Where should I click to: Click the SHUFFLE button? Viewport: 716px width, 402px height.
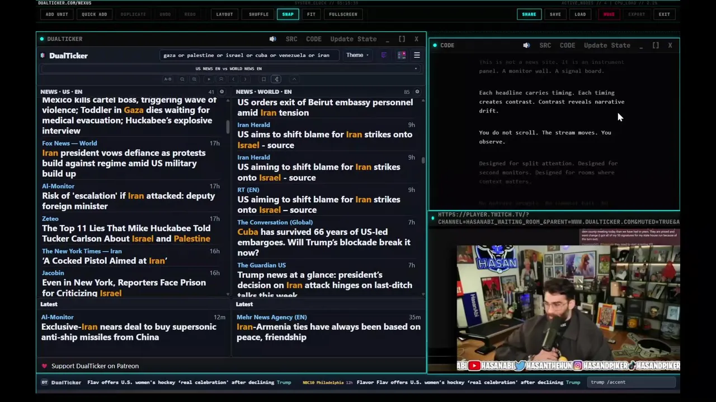click(x=258, y=14)
